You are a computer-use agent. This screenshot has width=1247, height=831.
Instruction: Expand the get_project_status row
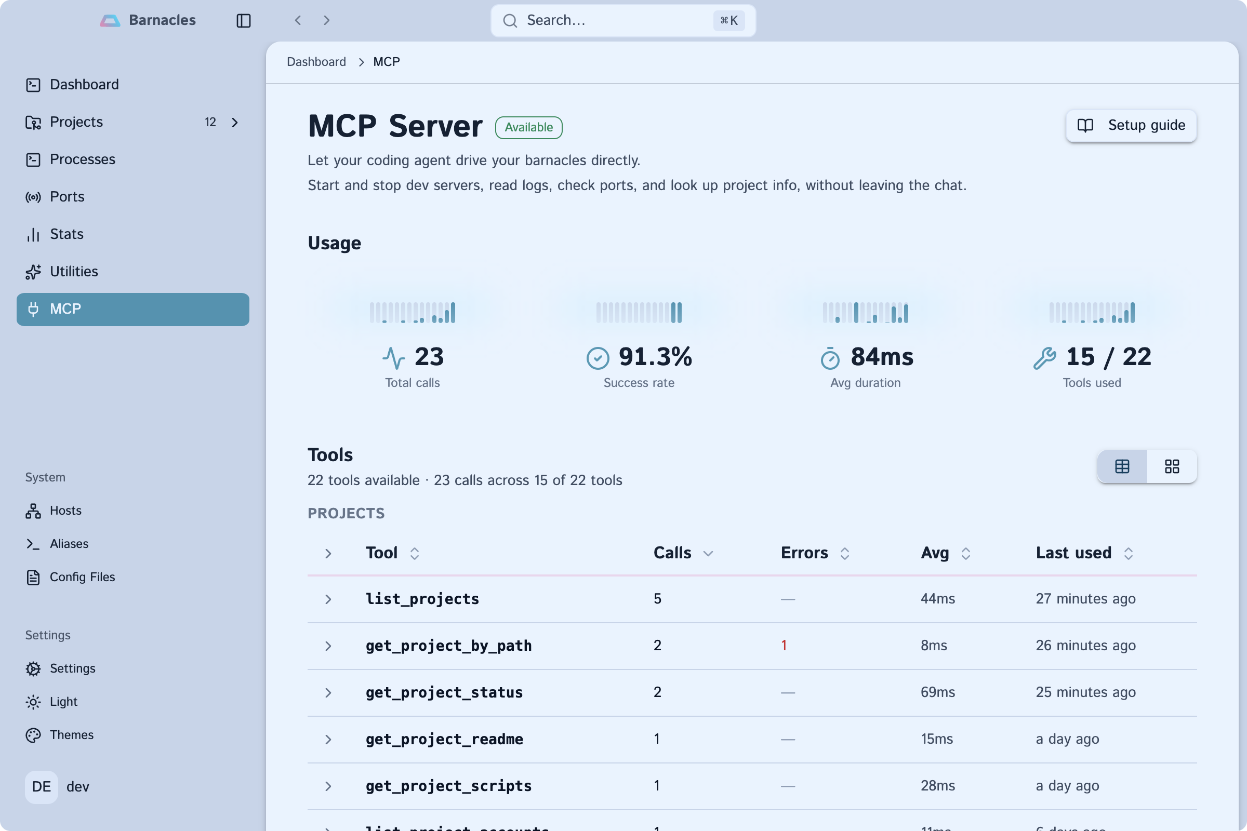point(328,693)
